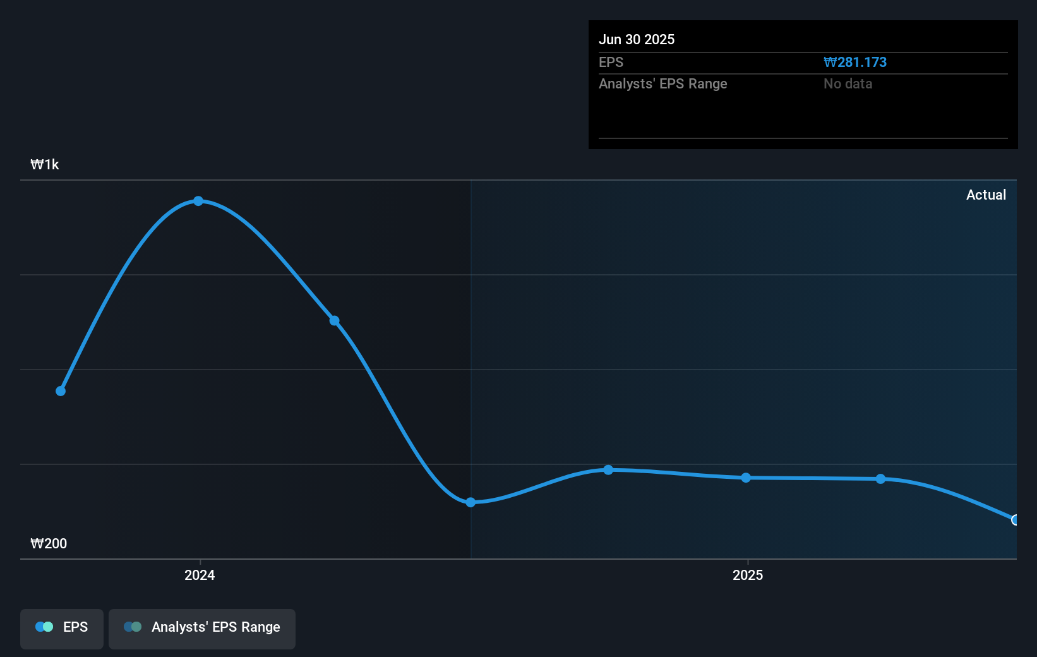Click the ₩1k axis gridline label

[44, 164]
